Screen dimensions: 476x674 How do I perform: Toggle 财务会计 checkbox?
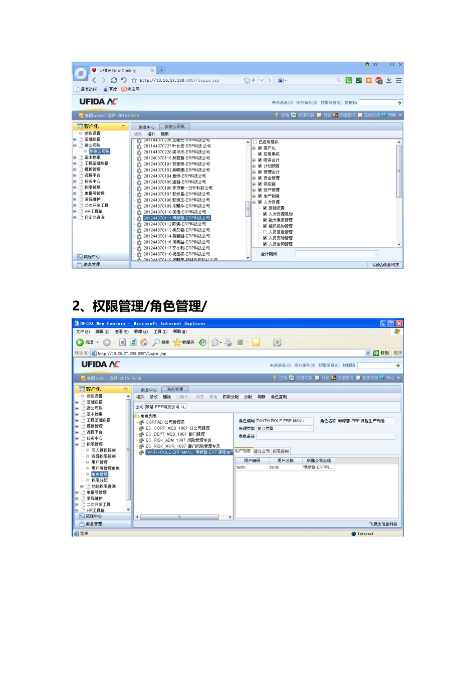click(260, 160)
